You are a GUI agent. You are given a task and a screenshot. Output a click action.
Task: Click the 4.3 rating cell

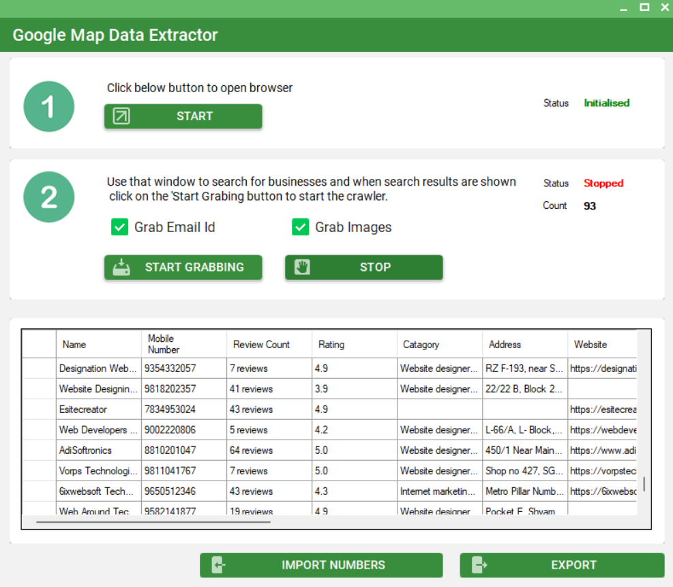click(354, 491)
